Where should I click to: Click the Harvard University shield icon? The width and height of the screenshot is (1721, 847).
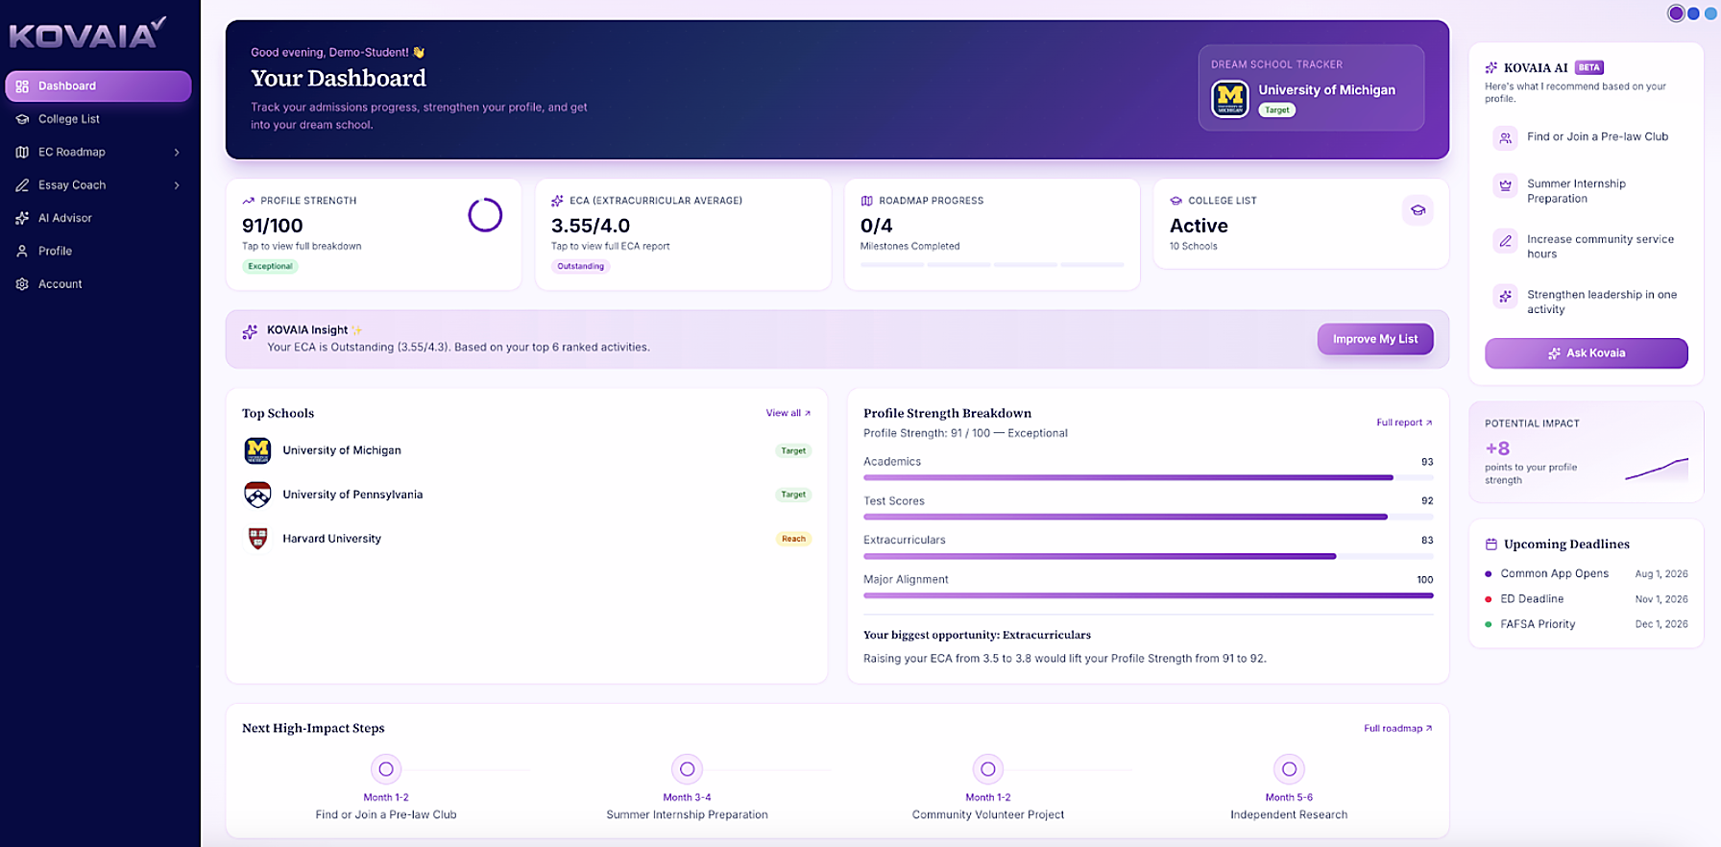click(x=257, y=539)
